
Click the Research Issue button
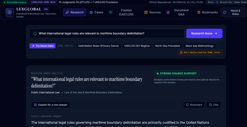[204, 33]
